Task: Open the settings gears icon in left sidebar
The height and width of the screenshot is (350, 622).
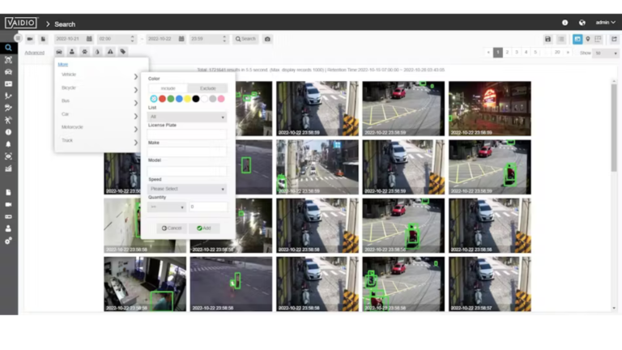Action: coord(8,241)
